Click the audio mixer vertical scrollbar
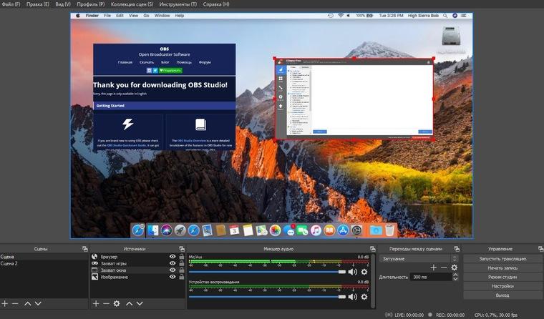The height and width of the screenshot is (319, 544). pos(373,281)
